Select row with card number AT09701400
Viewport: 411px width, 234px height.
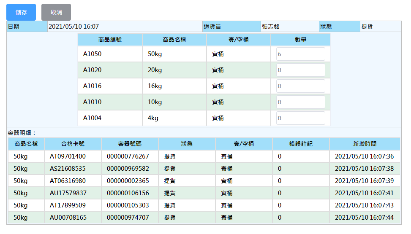point(204,156)
